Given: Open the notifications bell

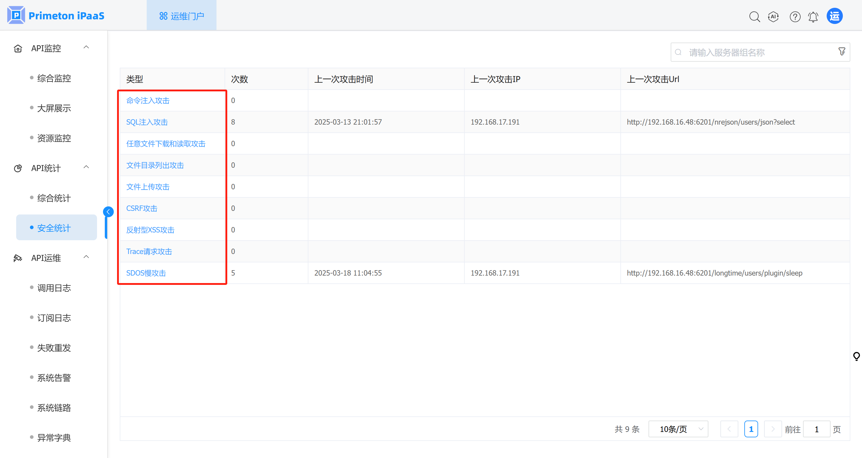Looking at the screenshot, I should [x=813, y=16].
